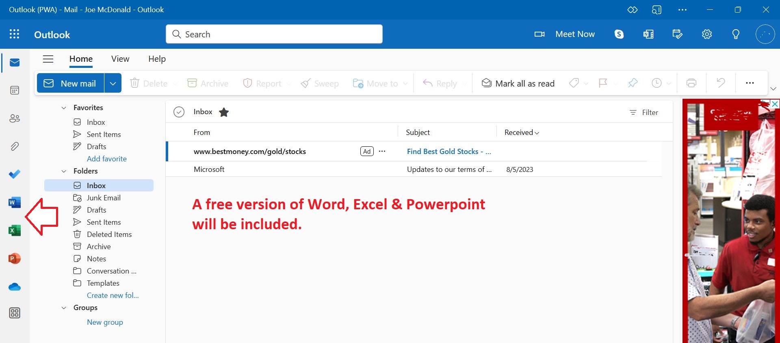Viewport: 780px width, 343px height.
Task: Switch to the View tab
Action: pos(120,59)
